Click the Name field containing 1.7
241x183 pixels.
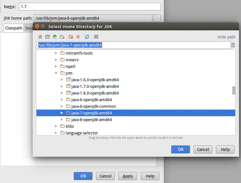tap(90, 7)
